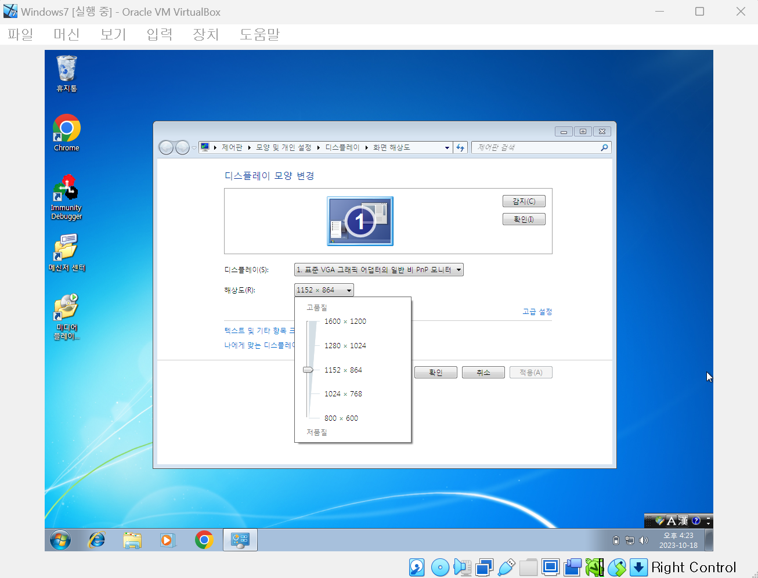Click the 제어판 검색 search field

coord(541,147)
